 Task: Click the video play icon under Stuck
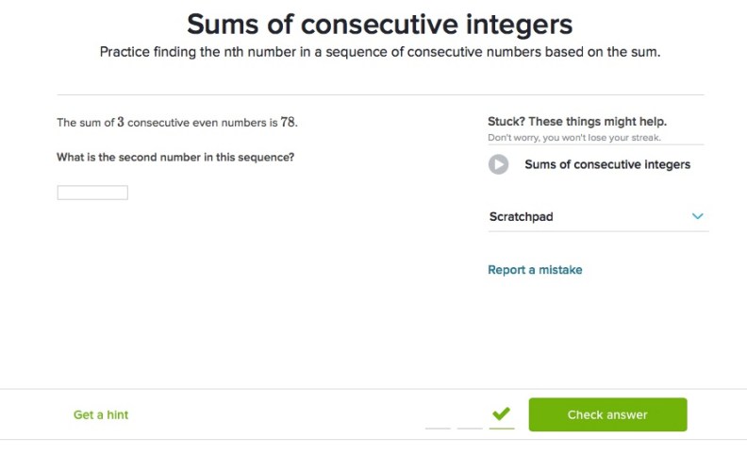coord(498,164)
